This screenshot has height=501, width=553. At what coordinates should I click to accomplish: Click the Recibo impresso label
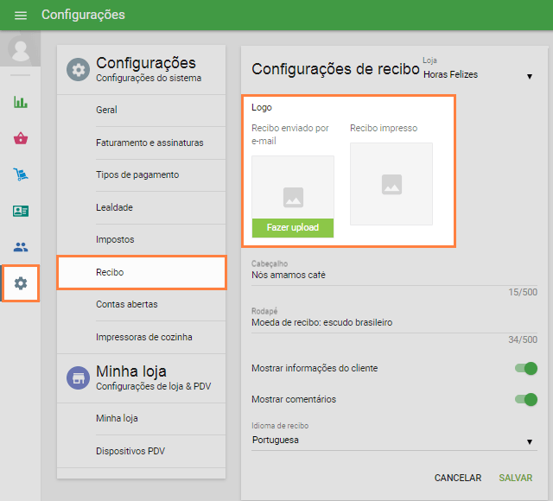tap(384, 128)
